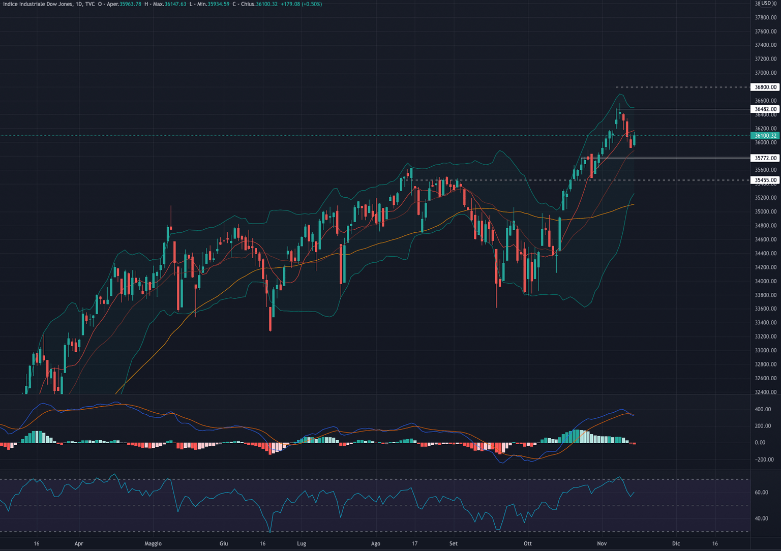Click the Nov label on the time axis
The height and width of the screenshot is (551, 781).
tap(602, 544)
